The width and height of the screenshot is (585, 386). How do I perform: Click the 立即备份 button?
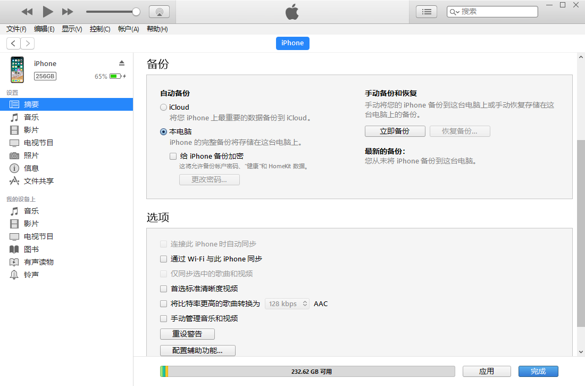click(x=395, y=131)
